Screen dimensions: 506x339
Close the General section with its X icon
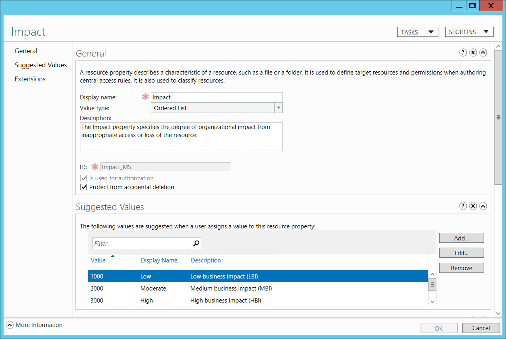[x=473, y=52]
